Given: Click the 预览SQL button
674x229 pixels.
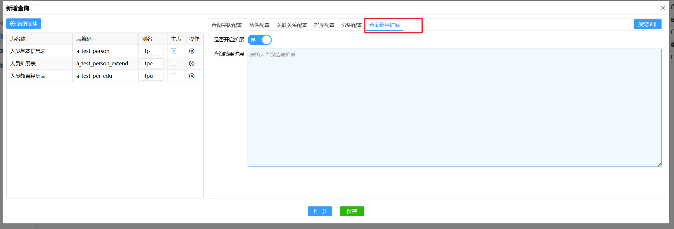Looking at the screenshot, I should [x=647, y=24].
